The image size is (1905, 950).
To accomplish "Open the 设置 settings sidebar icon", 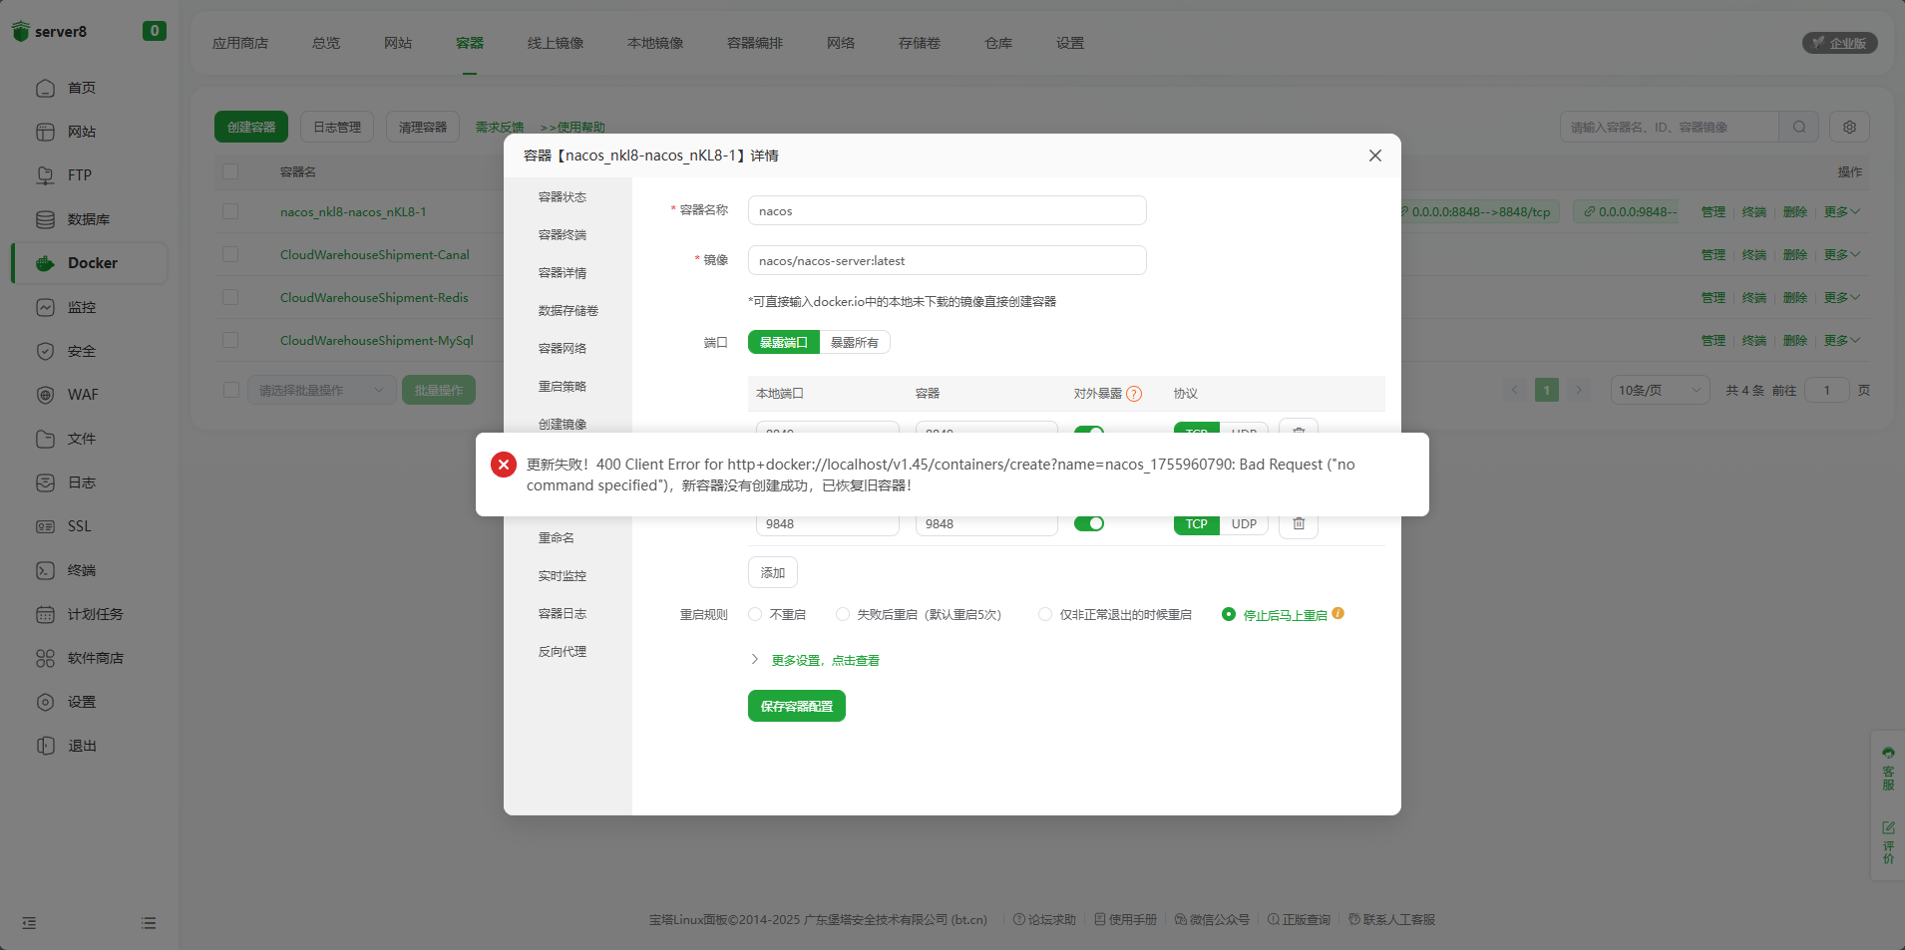I will (x=46, y=702).
